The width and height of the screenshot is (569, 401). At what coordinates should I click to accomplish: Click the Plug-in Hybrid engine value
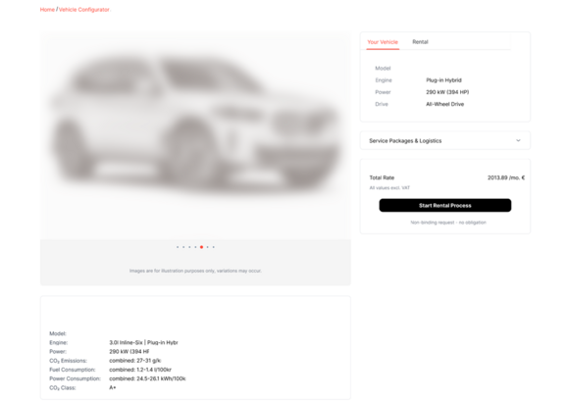[x=443, y=80]
